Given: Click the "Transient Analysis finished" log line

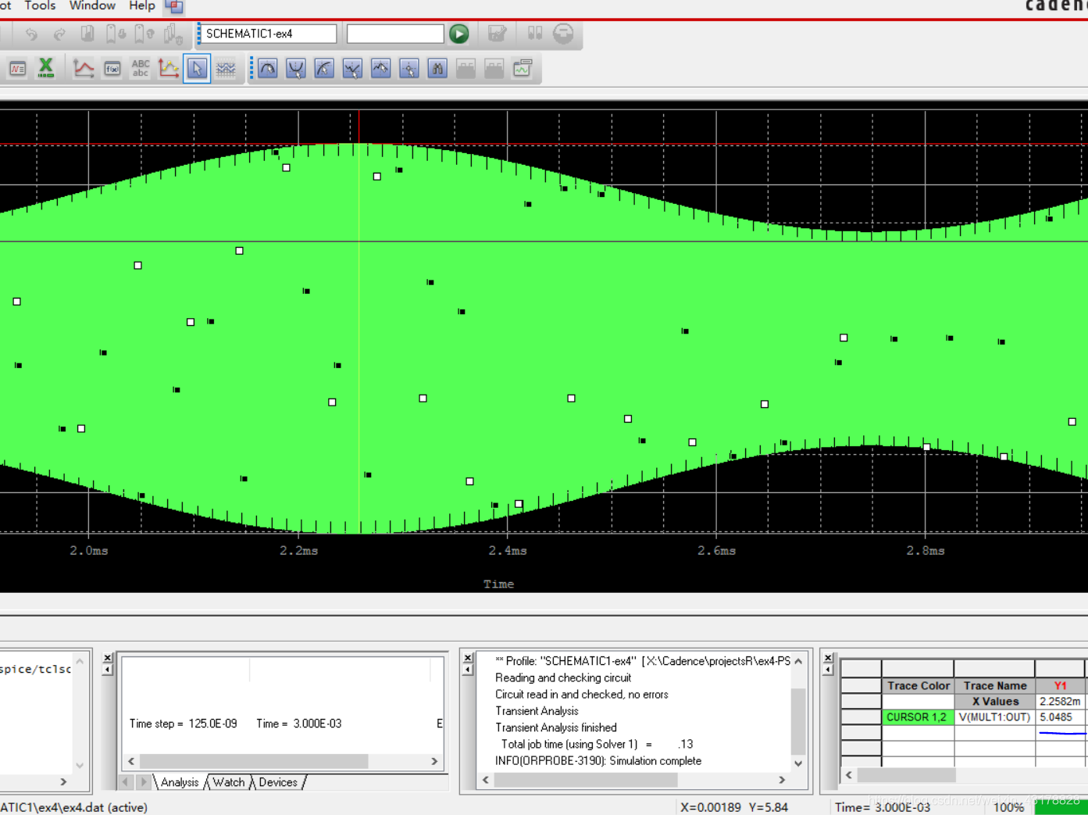Looking at the screenshot, I should coord(555,727).
